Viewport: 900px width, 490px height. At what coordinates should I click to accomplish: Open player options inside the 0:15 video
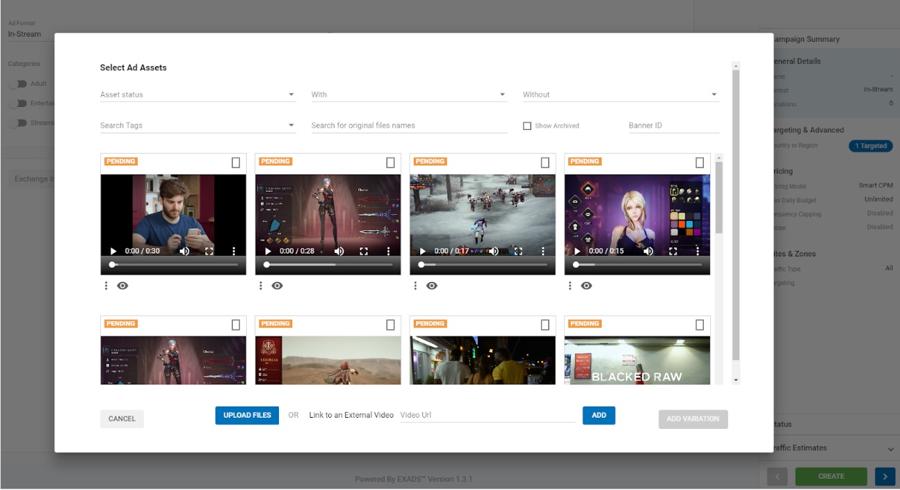697,251
